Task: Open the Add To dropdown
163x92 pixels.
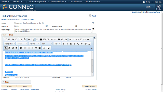Action: point(149,7)
